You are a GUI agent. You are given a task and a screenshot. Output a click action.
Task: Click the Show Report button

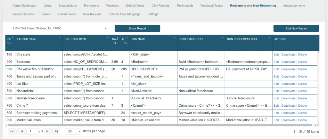pyautogui.click(x=137, y=29)
